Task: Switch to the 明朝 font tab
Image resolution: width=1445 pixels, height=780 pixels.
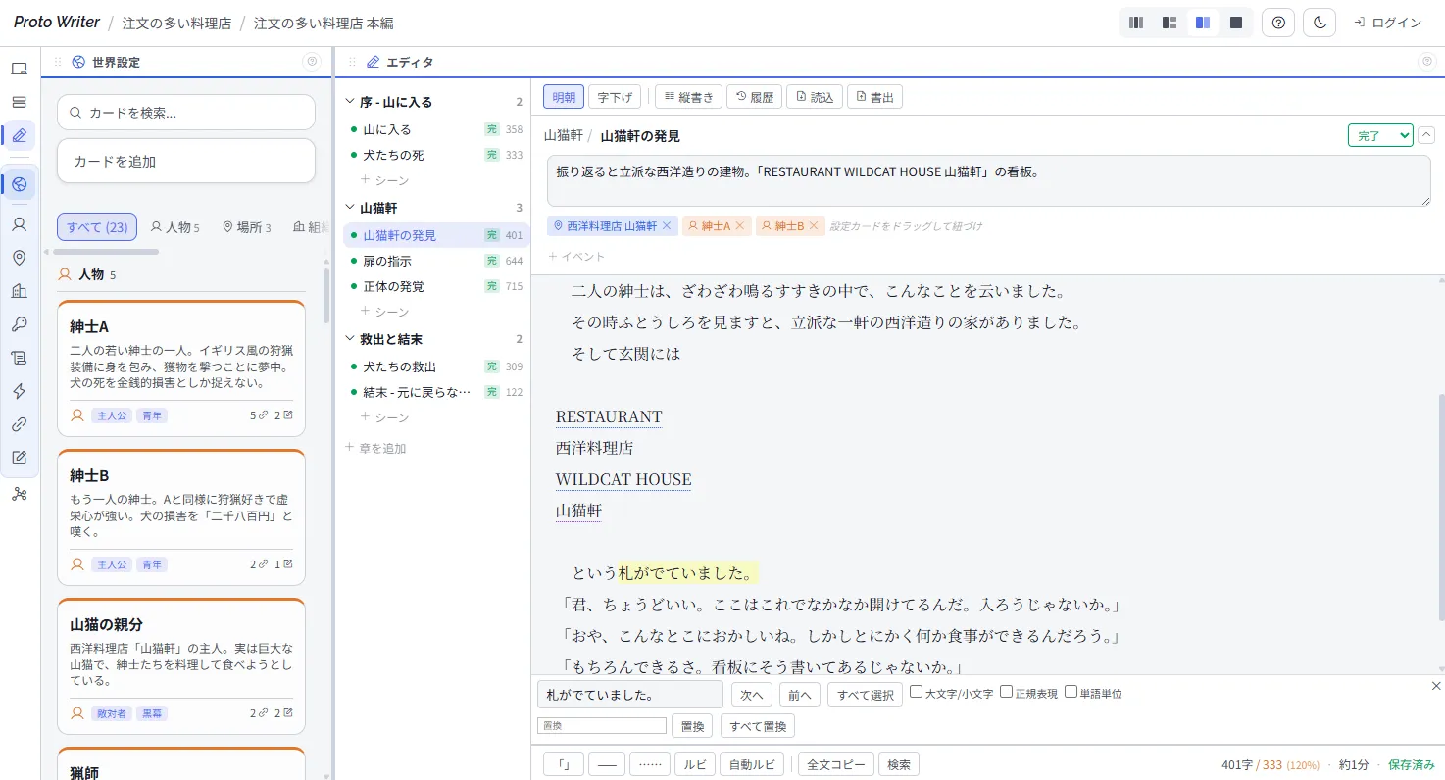Action: click(x=563, y=96)
